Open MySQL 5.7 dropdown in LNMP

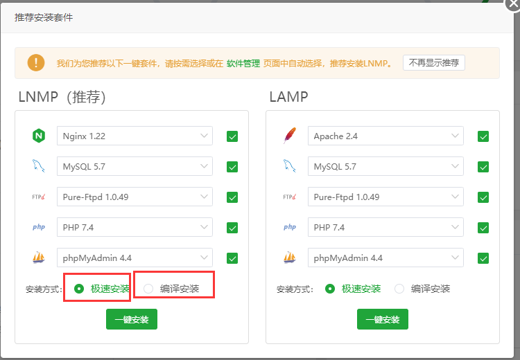(x=135, y=166)
